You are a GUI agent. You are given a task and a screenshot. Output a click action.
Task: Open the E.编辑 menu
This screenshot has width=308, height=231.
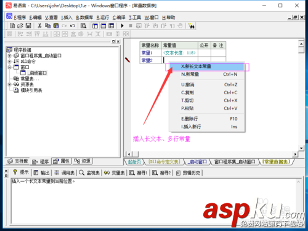pos(35,17)
